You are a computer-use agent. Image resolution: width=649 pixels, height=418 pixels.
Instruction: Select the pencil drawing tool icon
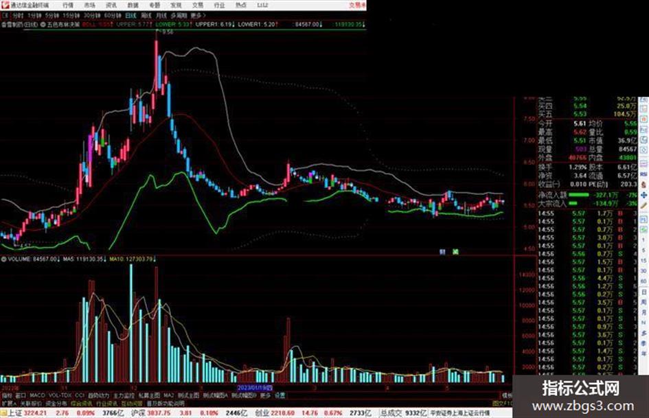[644, 205]
